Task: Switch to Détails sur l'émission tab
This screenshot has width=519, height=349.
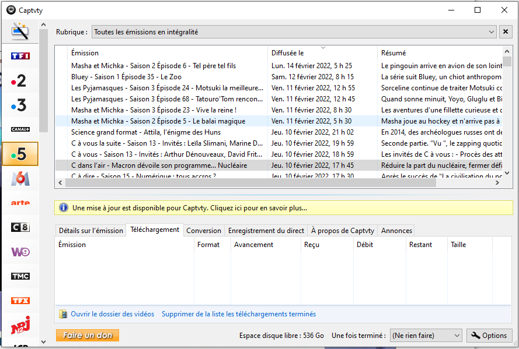Action: [x=90, y=231]
